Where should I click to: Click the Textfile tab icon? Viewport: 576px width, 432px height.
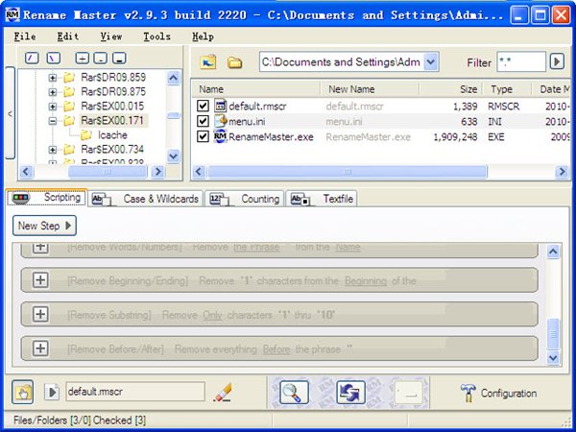[300, 199]
